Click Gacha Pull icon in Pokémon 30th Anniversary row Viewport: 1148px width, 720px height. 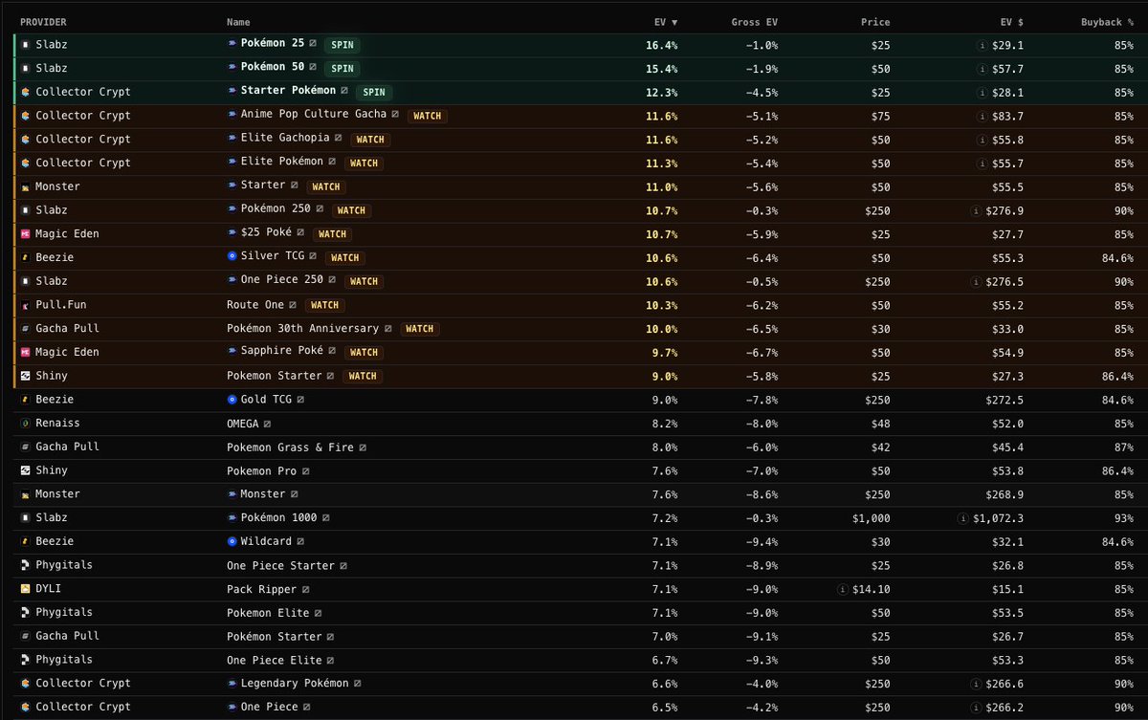pos(25,329)
